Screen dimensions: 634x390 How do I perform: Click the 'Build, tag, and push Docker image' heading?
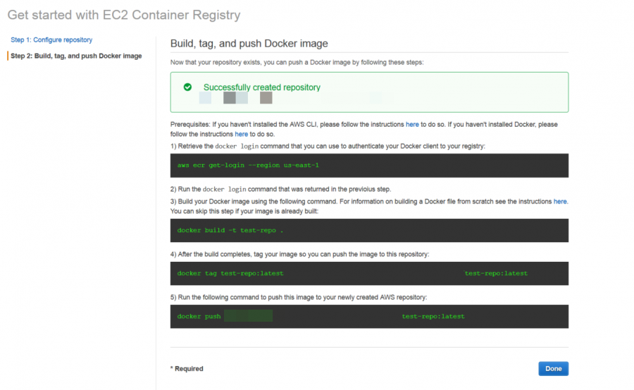249,43
